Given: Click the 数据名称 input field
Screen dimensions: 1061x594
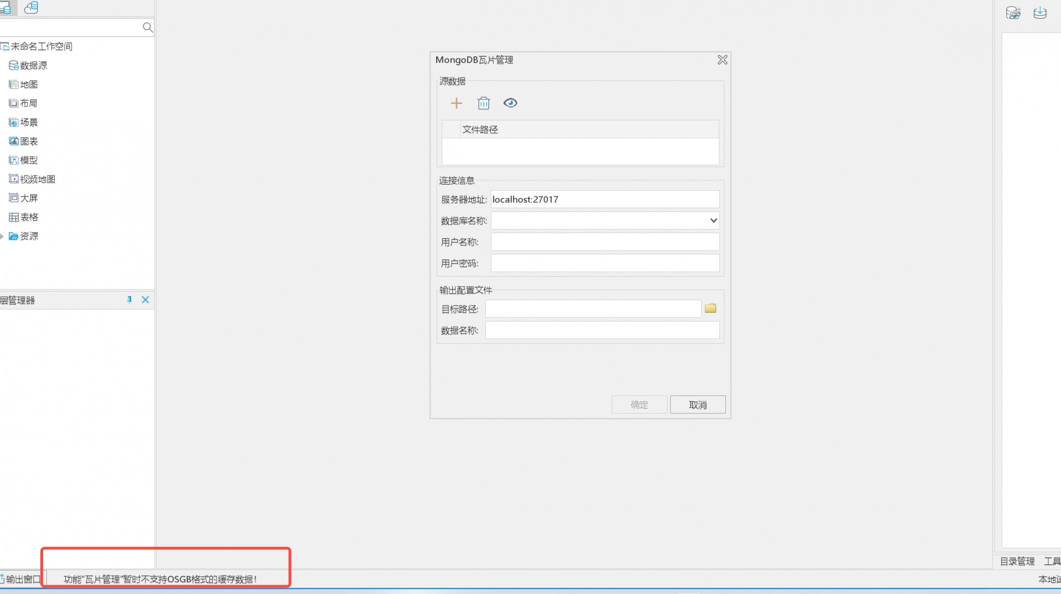Looking at the screenshot, I should pos(602,330).
